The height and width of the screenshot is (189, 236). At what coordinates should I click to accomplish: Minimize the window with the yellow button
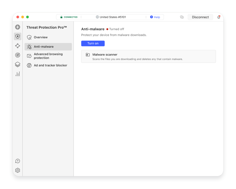point(23,17)
